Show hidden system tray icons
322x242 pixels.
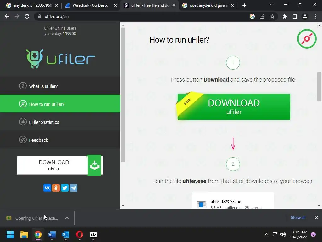tap(267, 234)
